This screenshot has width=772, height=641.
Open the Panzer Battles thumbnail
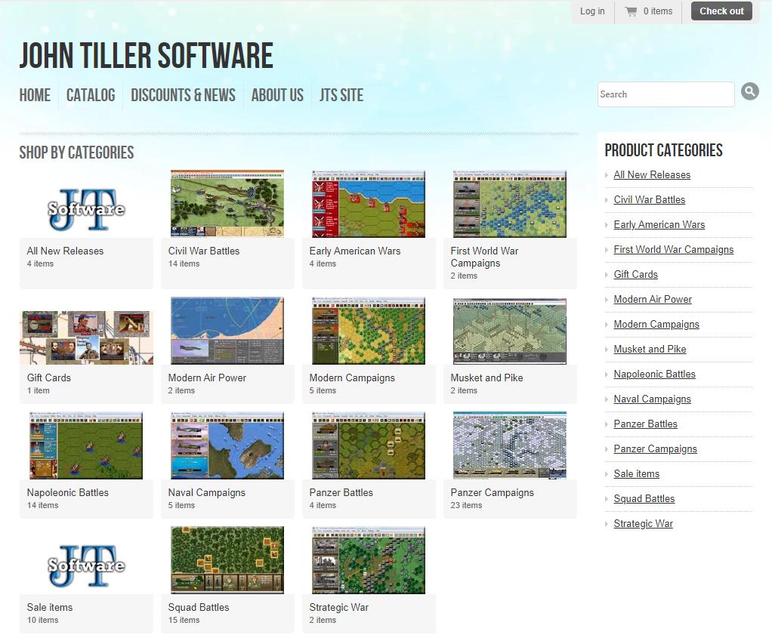pos(369,445)
